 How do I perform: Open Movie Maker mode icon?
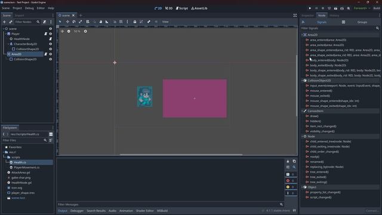[349, 8]
